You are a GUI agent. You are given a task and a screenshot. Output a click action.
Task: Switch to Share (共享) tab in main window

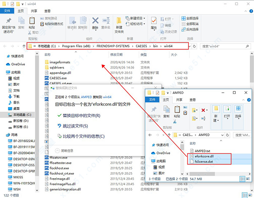coord(34,11)
